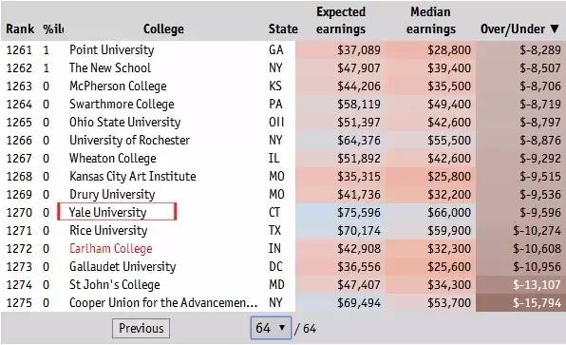Sort table by College column header
Image resolution: width=566 pixels, height=345 pixels.
click(x=163, y=29)
